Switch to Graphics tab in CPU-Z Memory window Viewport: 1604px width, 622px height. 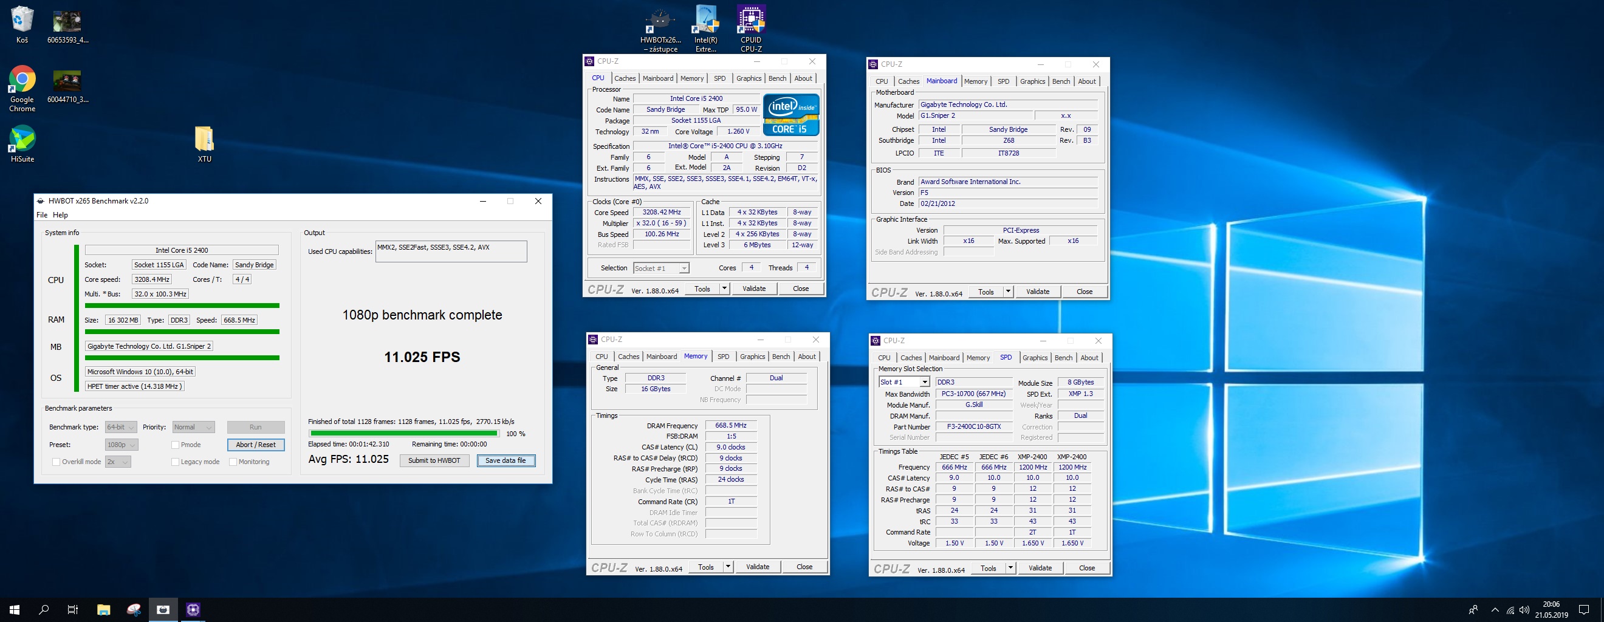point(752,357)
